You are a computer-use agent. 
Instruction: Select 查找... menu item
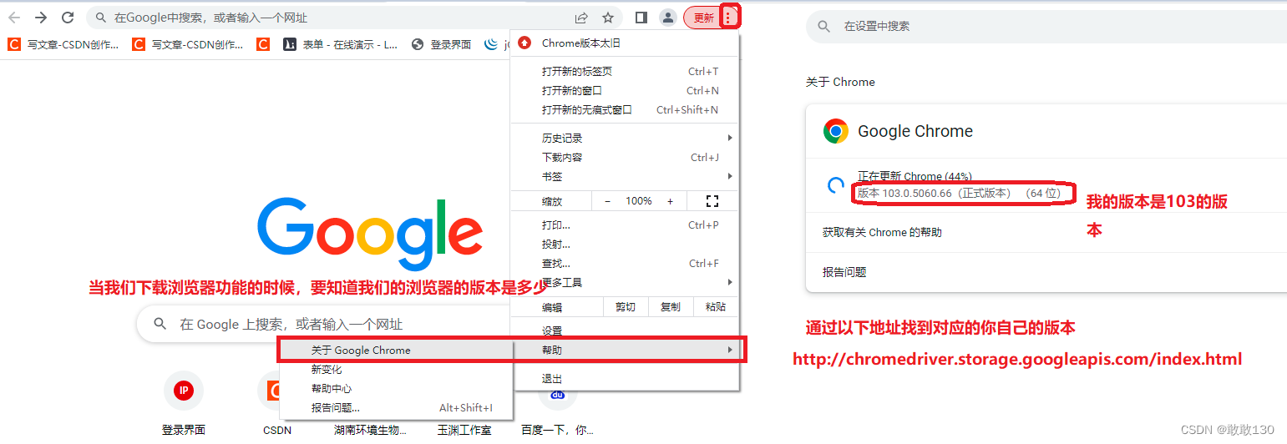pos(625,264)
